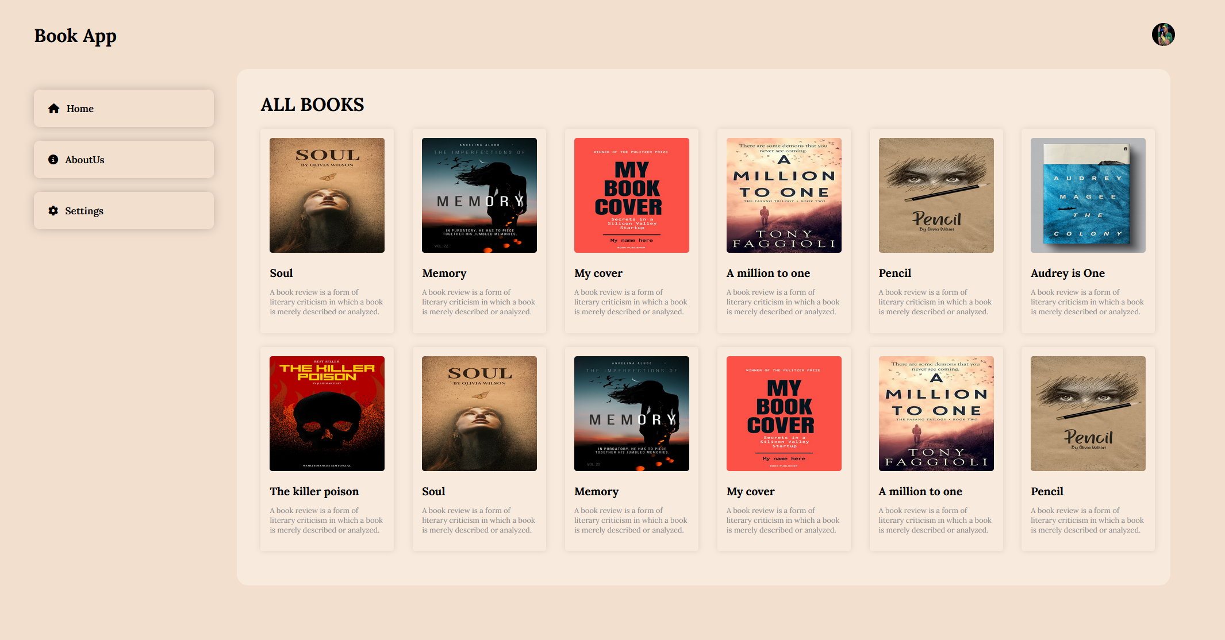
Task: Click the first-row Pencil title text
Action: pyautogui.click(x=895, y=273)
